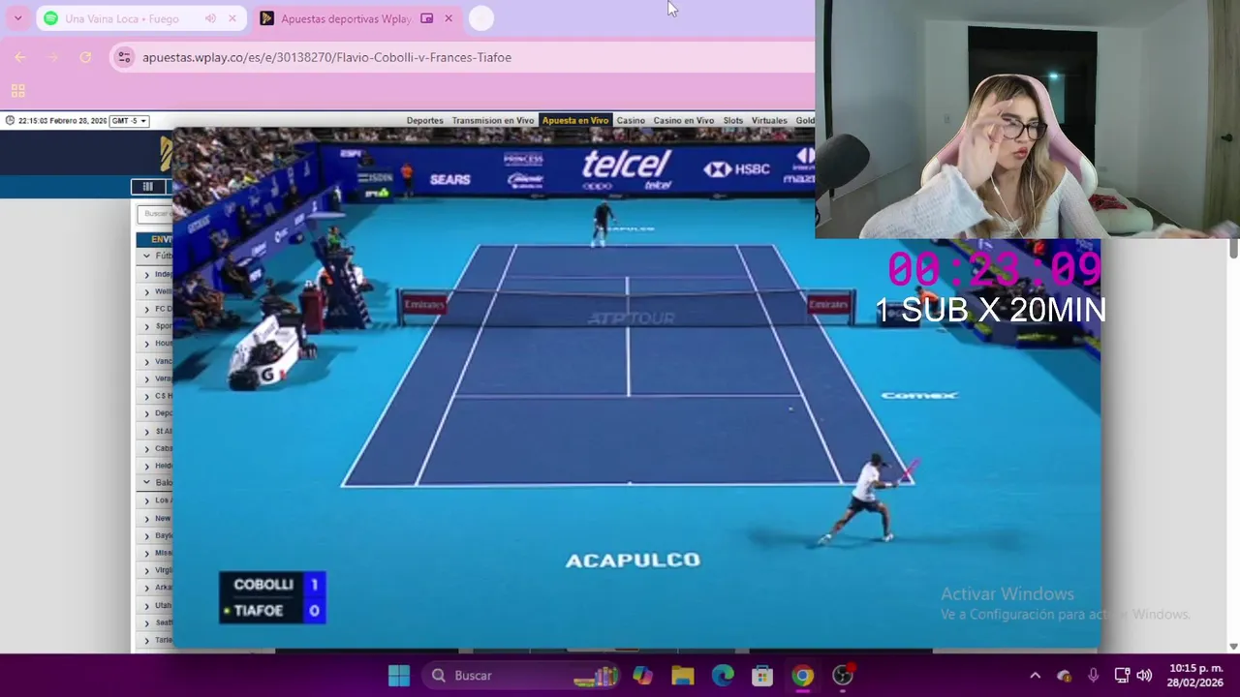The image size is (1240, 697).
Task: Switch to Google Chrome on taskbar
Action: click(x=803, y=676)
